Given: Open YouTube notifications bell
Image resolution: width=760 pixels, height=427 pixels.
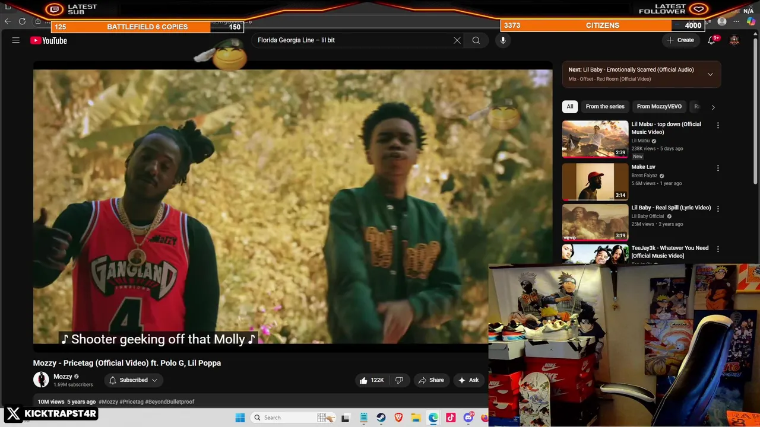Looking at the screenshot, I should [x=711, y=40].
